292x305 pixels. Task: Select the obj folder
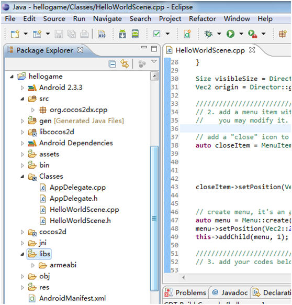[44, 276]
